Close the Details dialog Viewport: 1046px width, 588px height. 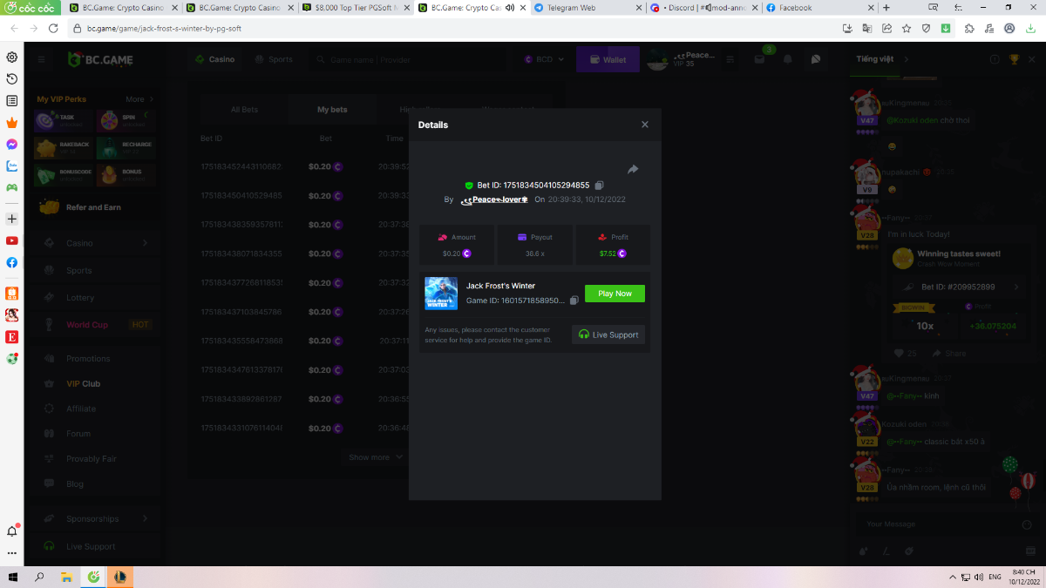[645, 125]
